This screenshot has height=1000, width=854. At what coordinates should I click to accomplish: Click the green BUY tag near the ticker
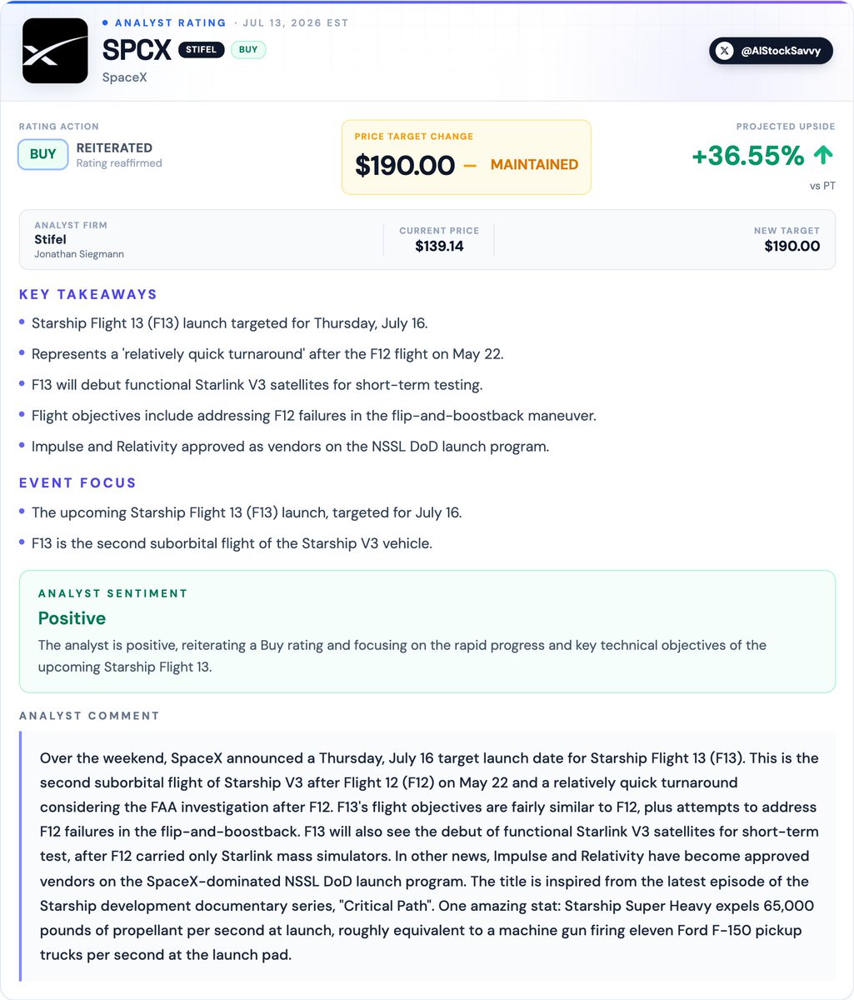coord(248,50)
